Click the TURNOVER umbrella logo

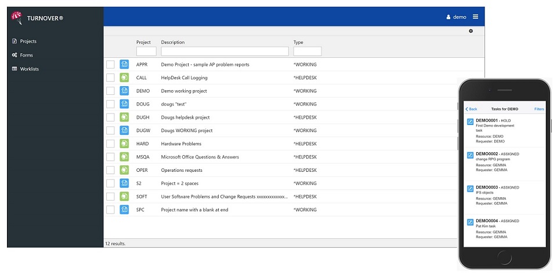tap(17, 18)
